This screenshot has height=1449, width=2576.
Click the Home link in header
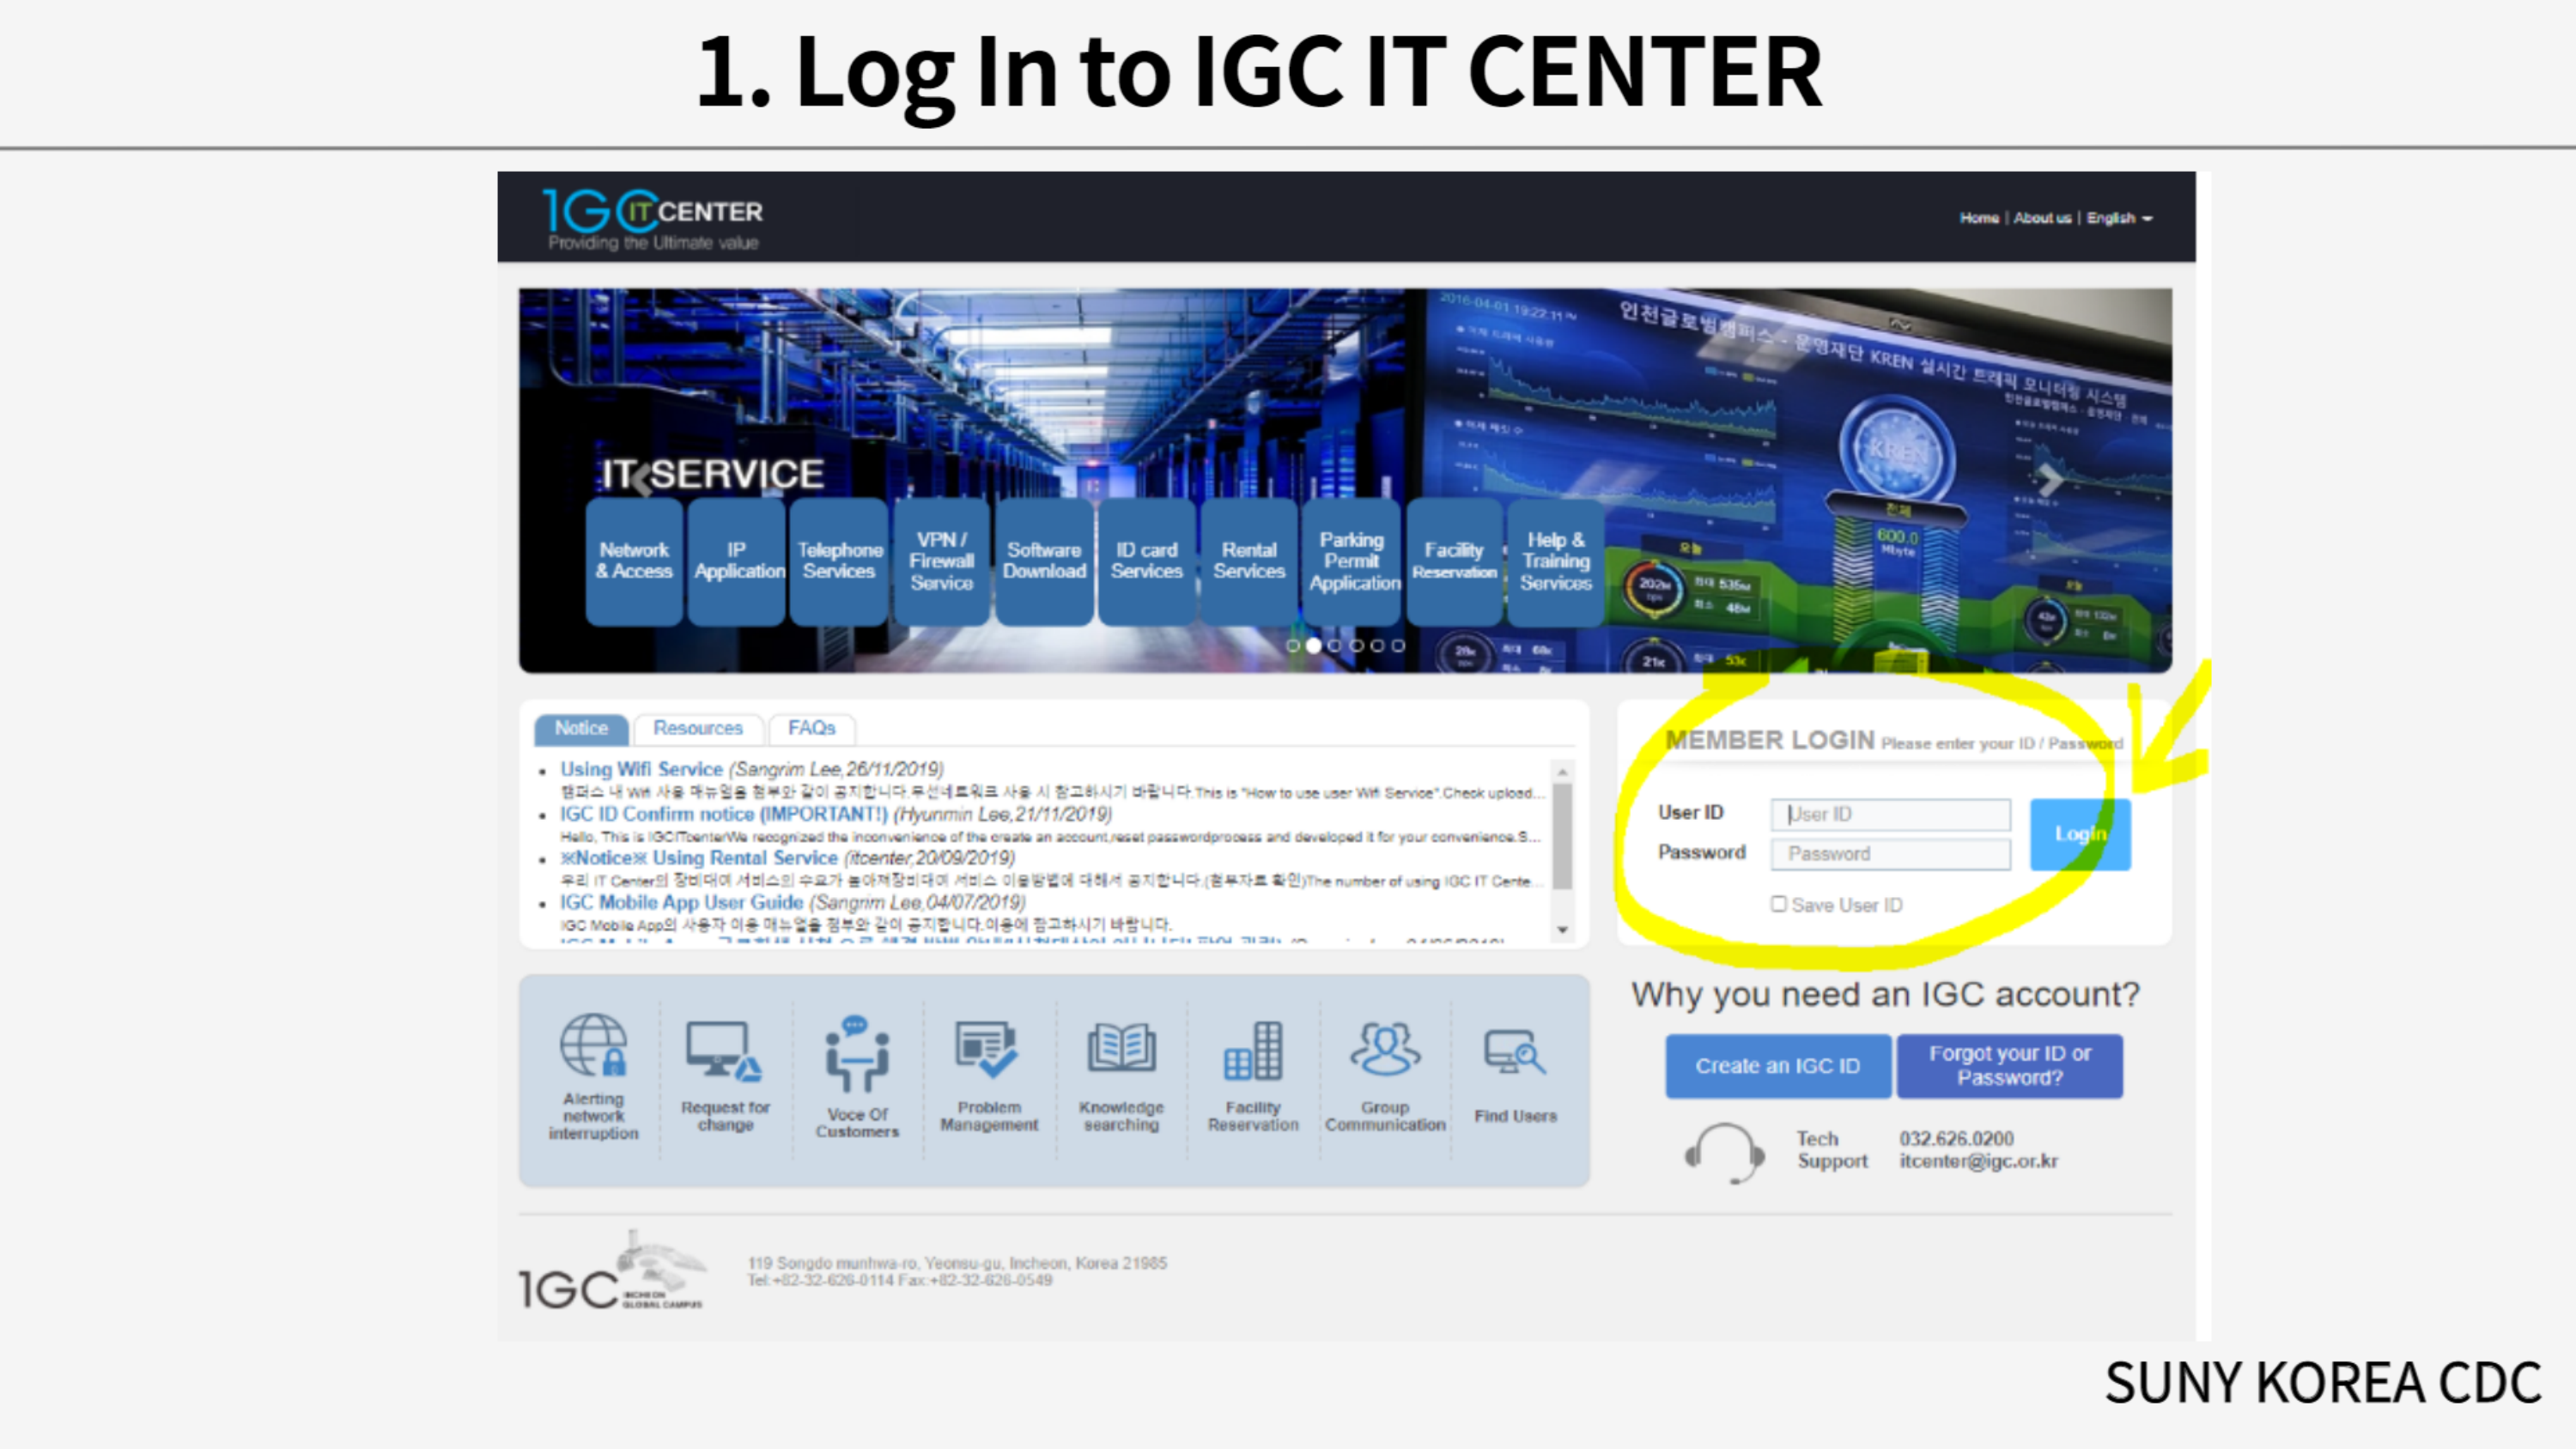tap(1979, 218)
